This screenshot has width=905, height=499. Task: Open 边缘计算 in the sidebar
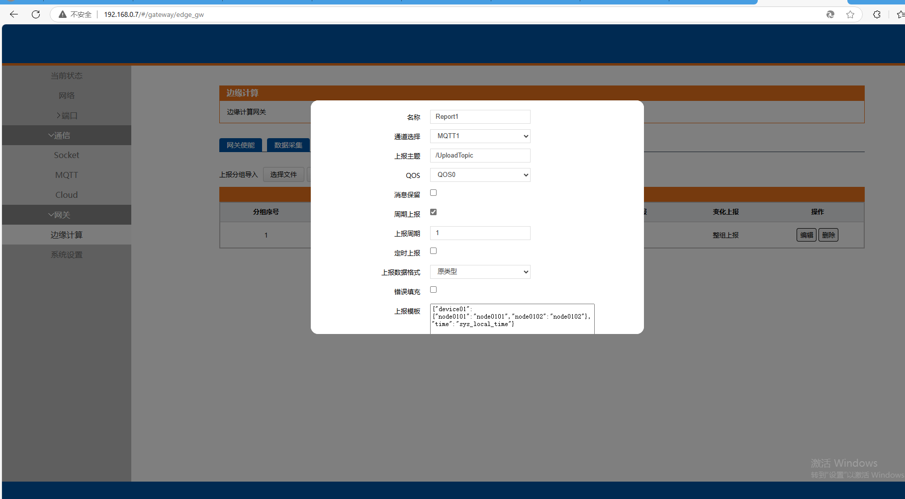click(67, 235)
